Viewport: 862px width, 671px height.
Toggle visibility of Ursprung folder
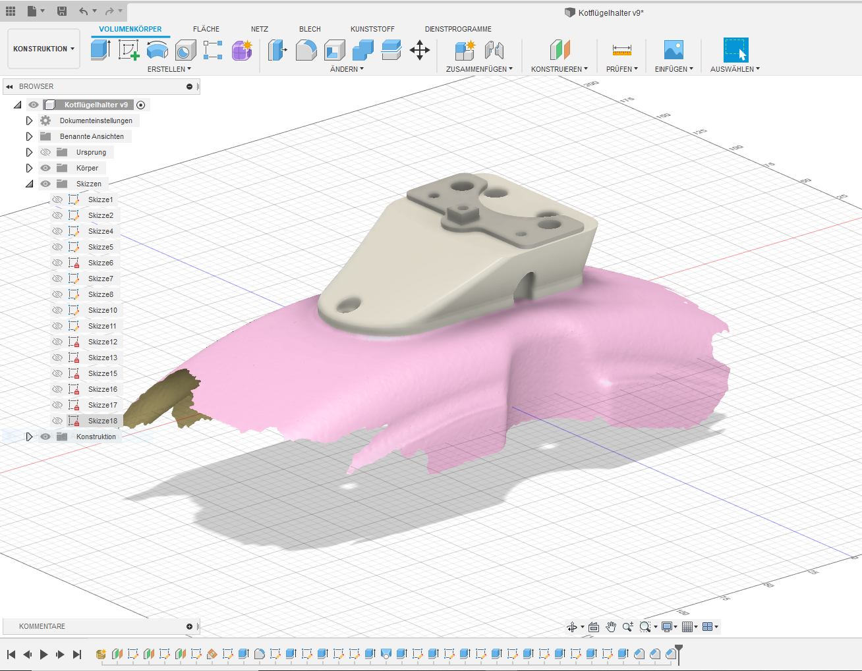pyautogui.click(x=45, y=152)
